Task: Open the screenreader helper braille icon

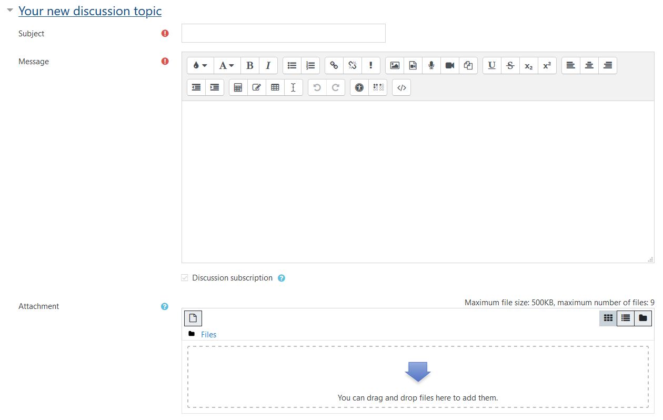Action: [x=378, y=87]
